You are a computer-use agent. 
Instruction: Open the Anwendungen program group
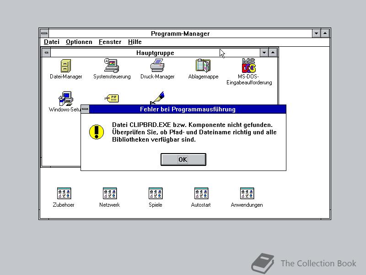coord(247,193)
